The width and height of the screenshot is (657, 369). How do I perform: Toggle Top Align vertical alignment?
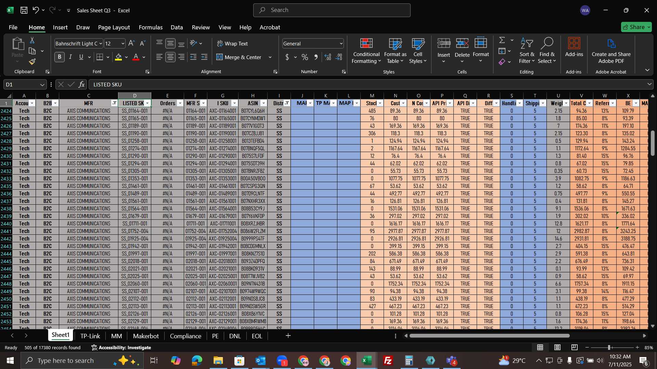coord(159,43)
